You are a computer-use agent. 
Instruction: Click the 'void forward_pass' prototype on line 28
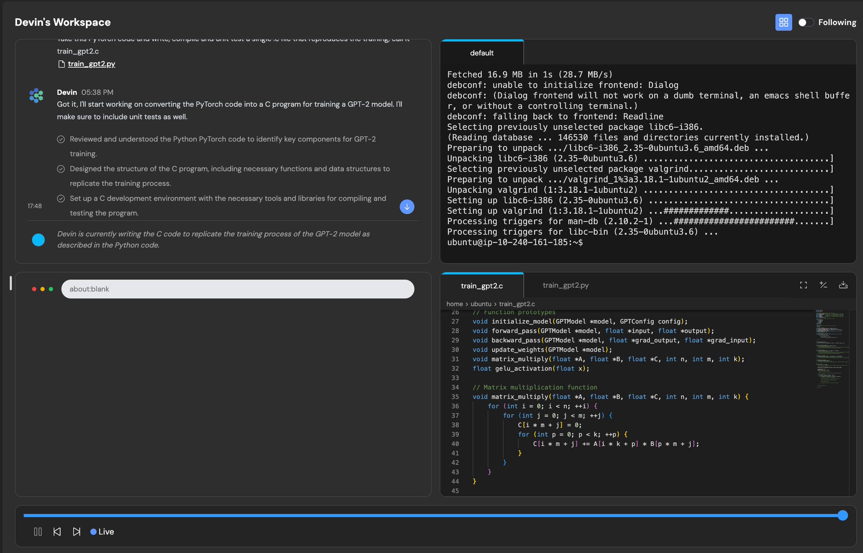(593, 331)
